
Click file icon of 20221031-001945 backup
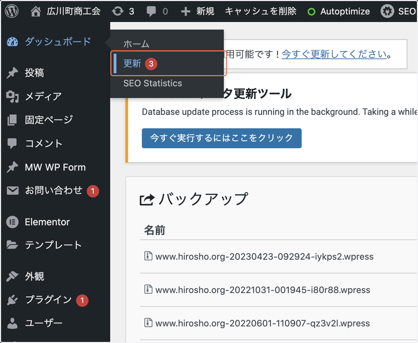148,289
